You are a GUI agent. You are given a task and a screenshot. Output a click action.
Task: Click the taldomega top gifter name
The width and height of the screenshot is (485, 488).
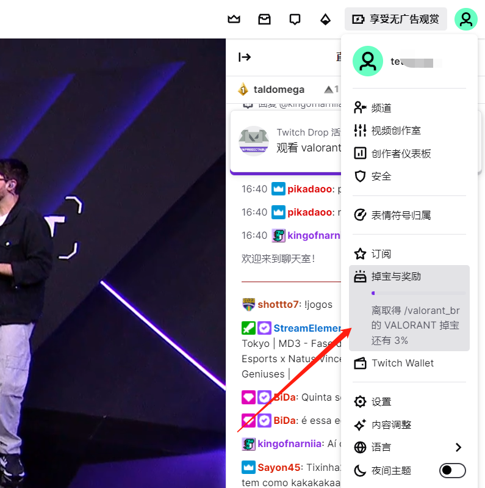[279, 90]
